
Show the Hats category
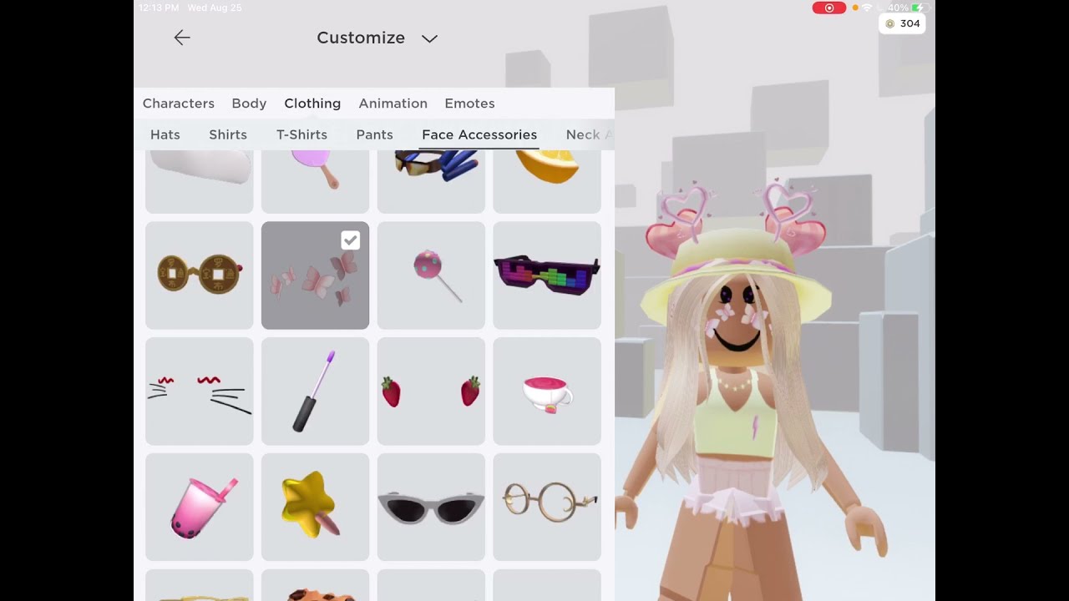pos(165,134)
